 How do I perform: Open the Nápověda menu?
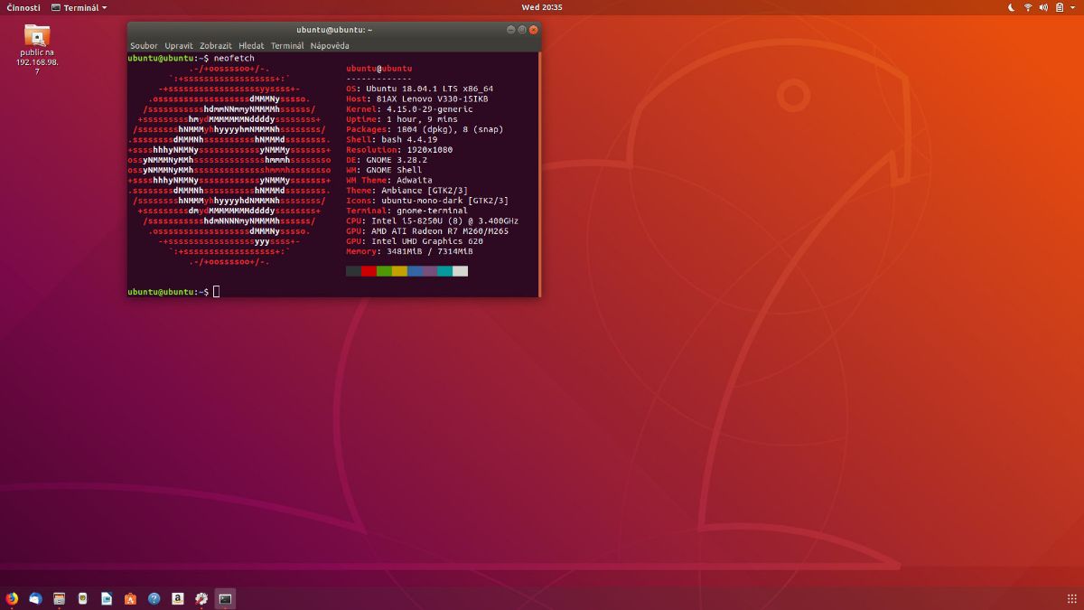pyautogui.click(x=330, y=45)
